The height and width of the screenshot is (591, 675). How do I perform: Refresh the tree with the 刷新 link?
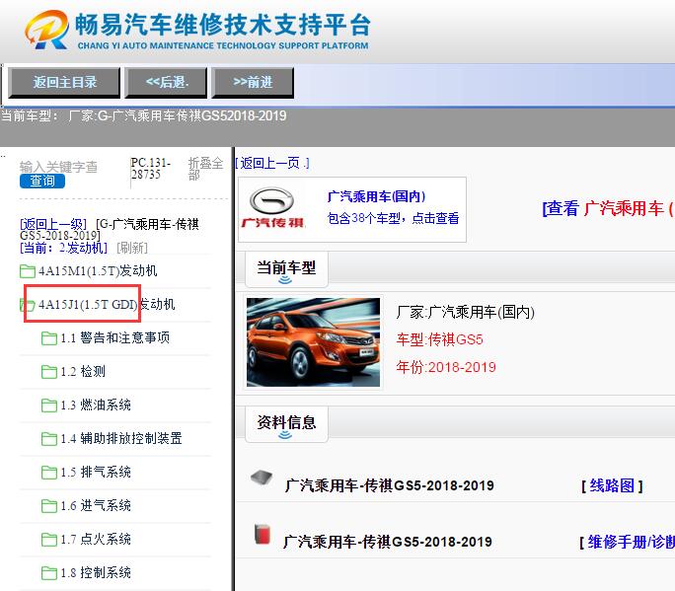pyautogui.click(x=131, y=248)
